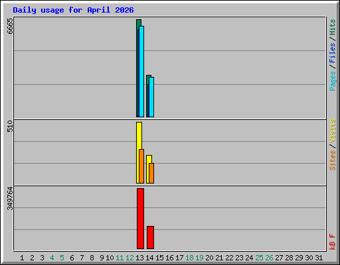This screenshot has width=340, height=265.
Task: Click day label 29 on the x-axis
Action: 299,258
